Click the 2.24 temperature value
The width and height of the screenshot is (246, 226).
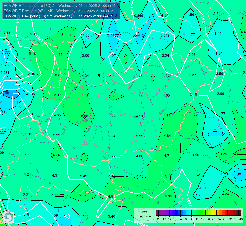[x=139, y=56]
